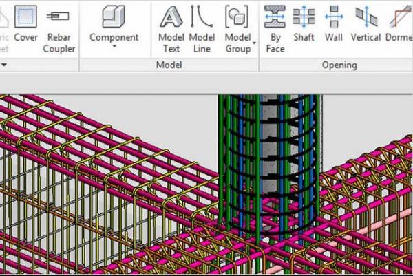Click the Model Group tool icon
413x276 pixels.
237,16
